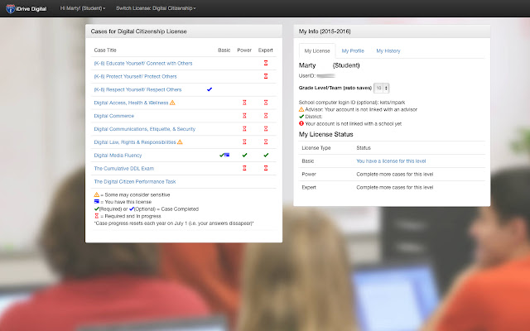Click Power green check in Digital Media Fluency
This screenshot has width=530, height=331.
click(x=244, y=155)
